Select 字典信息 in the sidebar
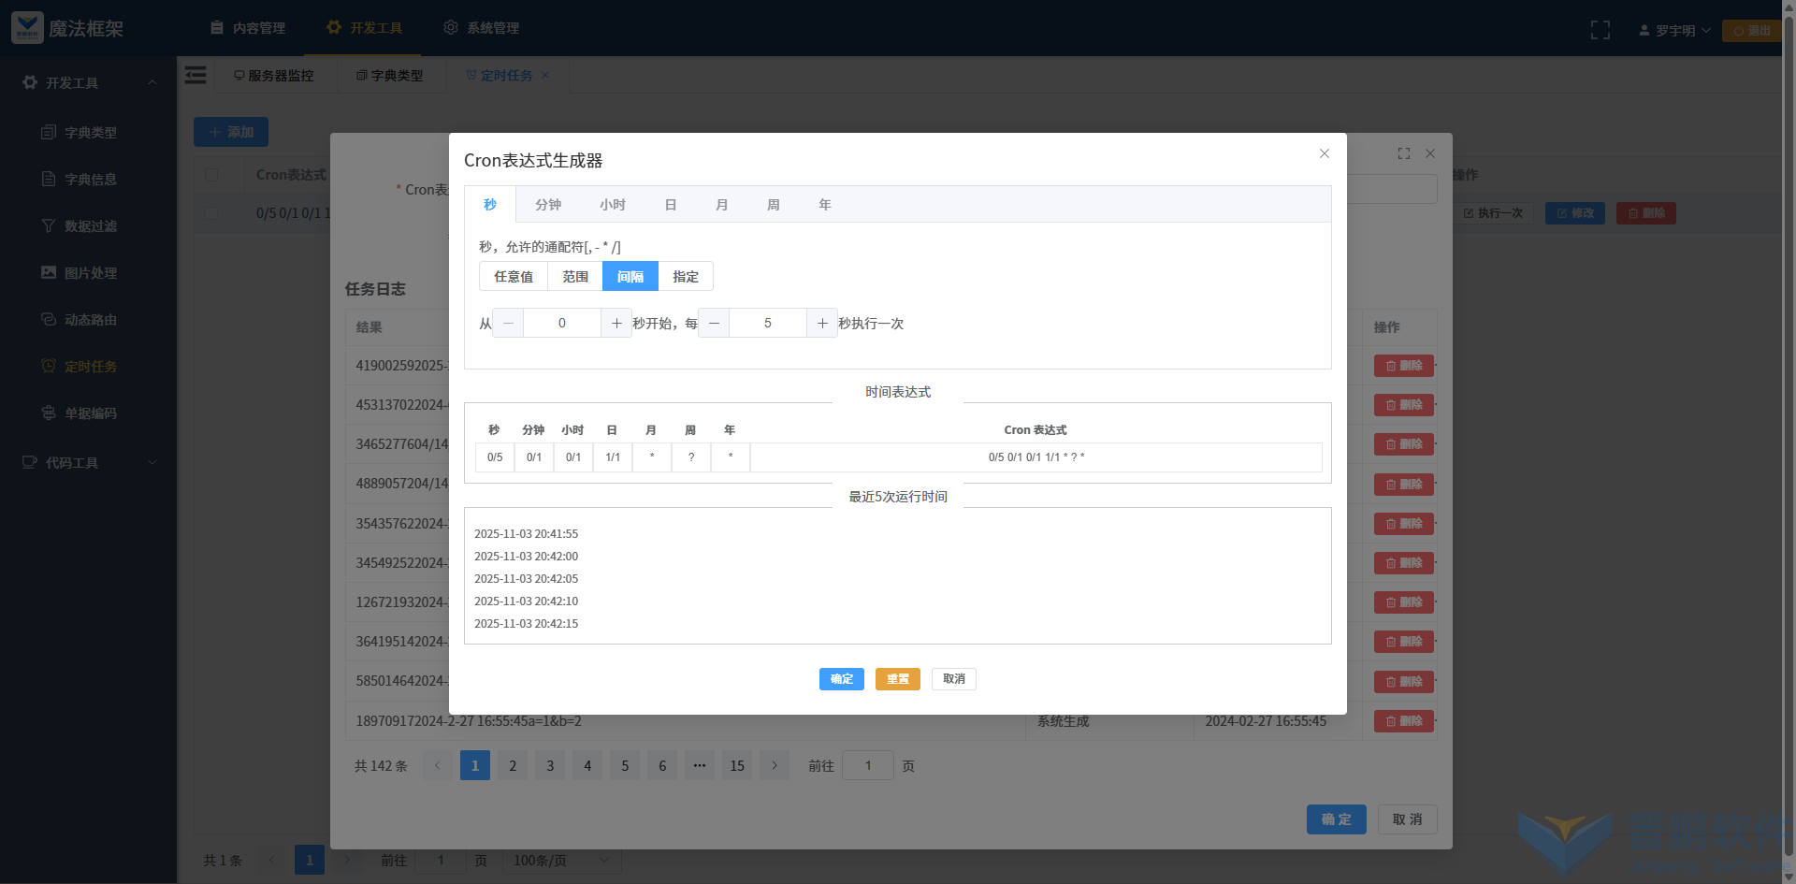Image resolution: width=1796 pixels, height=884 pixels. [92, 179]
